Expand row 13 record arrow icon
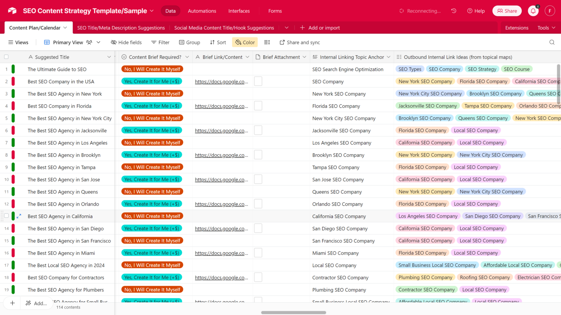Viewport: 561px width, 315px height. (19, 216)
